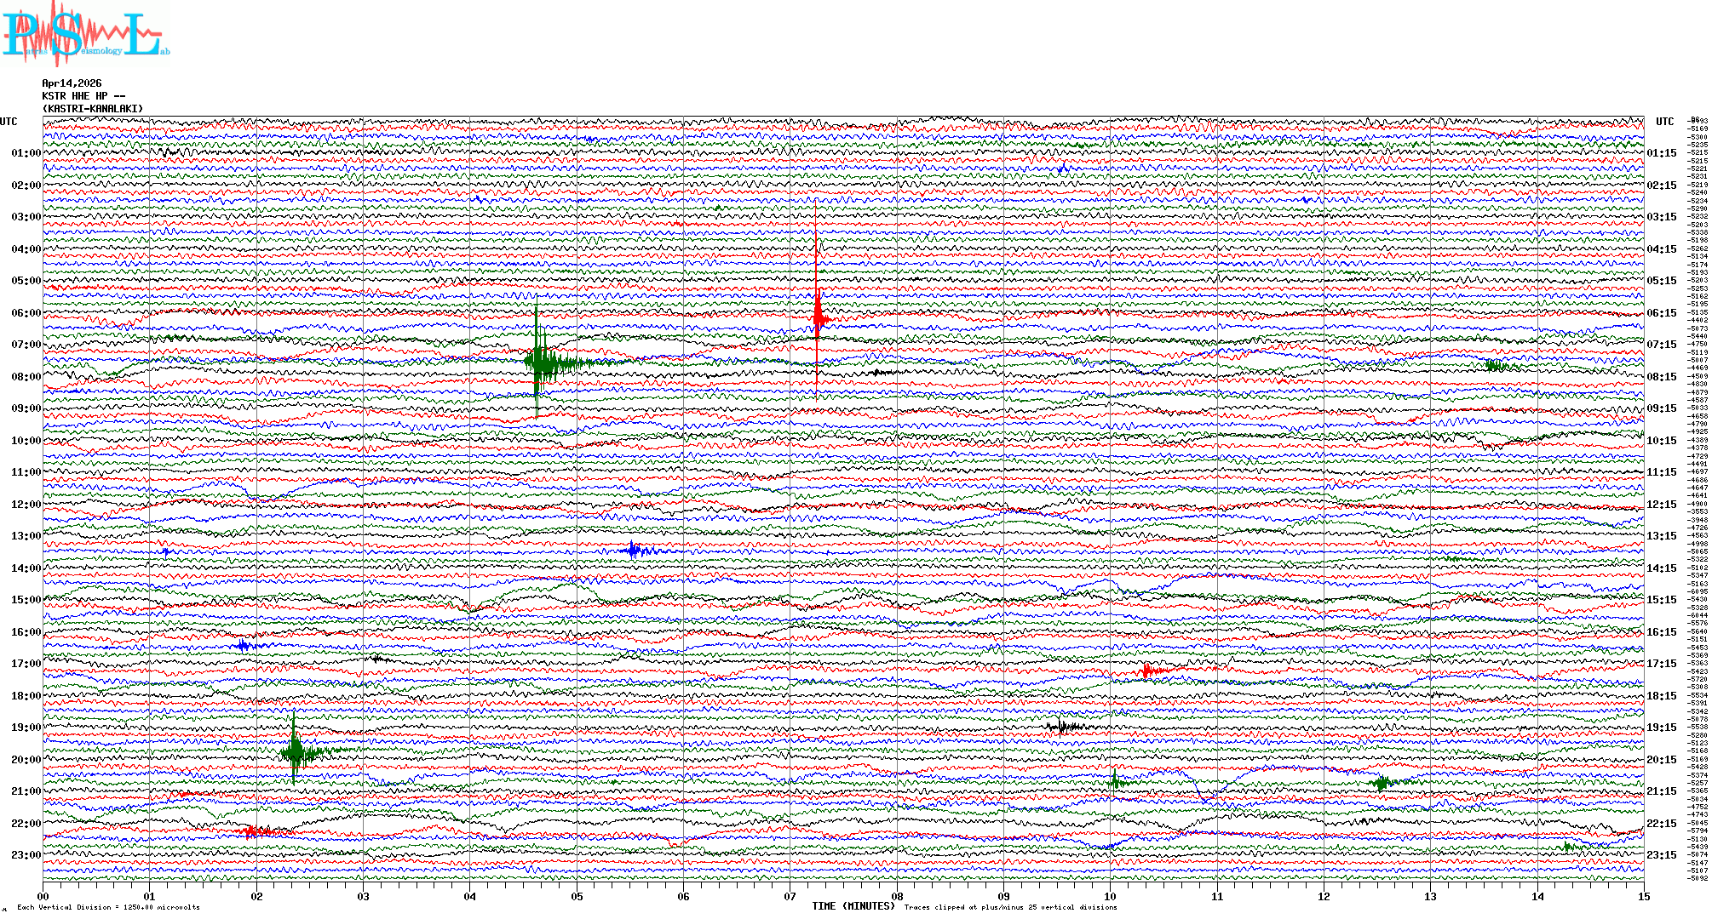Click the vertical division microvolts footer note
1712x919 pixels.
108,907
